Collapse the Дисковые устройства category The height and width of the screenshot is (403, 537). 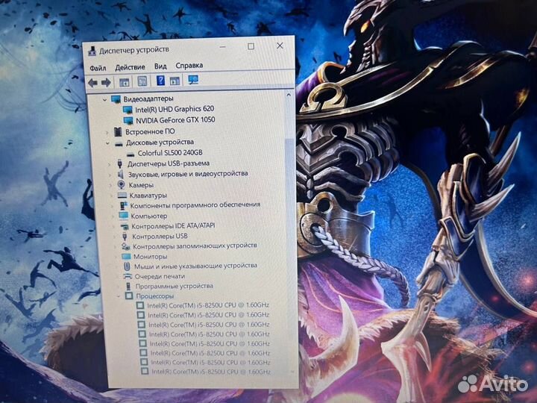tap(107, 143)
